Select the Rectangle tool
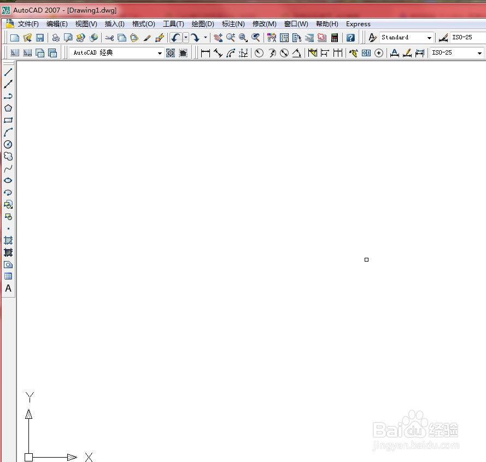The width and height of the screenshot is (486, 462). click(8, 120)
